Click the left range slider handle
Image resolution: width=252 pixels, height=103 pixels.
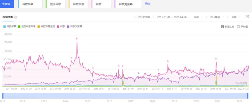pyautogui.click(x=3, y=96)
